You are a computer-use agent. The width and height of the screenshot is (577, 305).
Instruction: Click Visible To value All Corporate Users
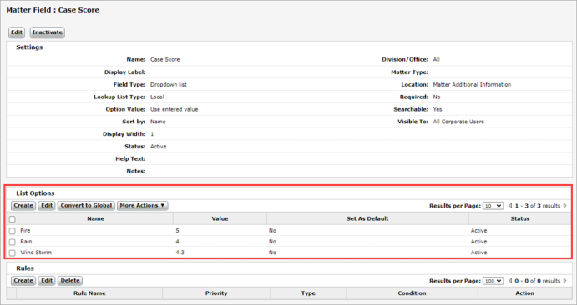point(458,122)
